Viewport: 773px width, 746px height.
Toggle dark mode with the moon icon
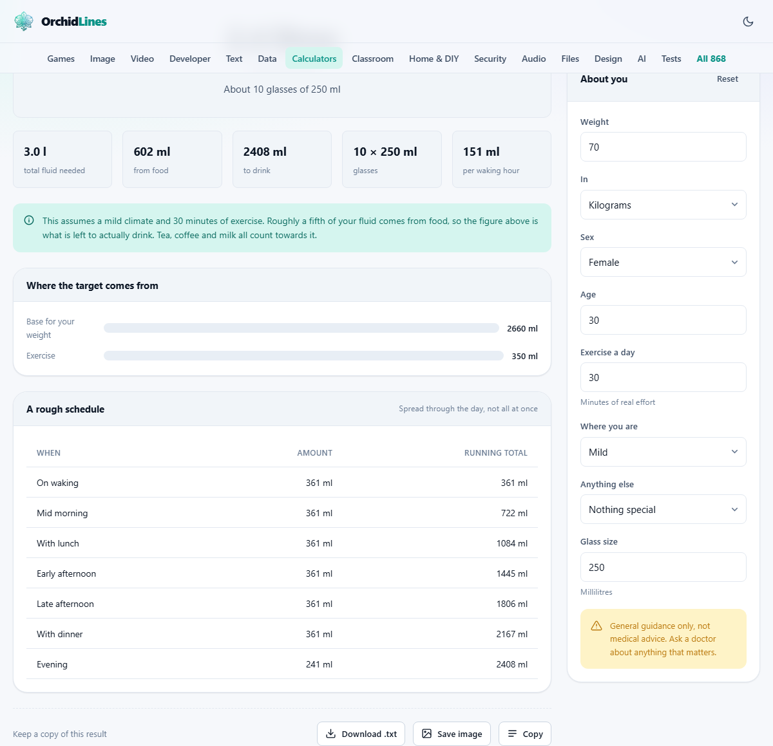[748, 21]
